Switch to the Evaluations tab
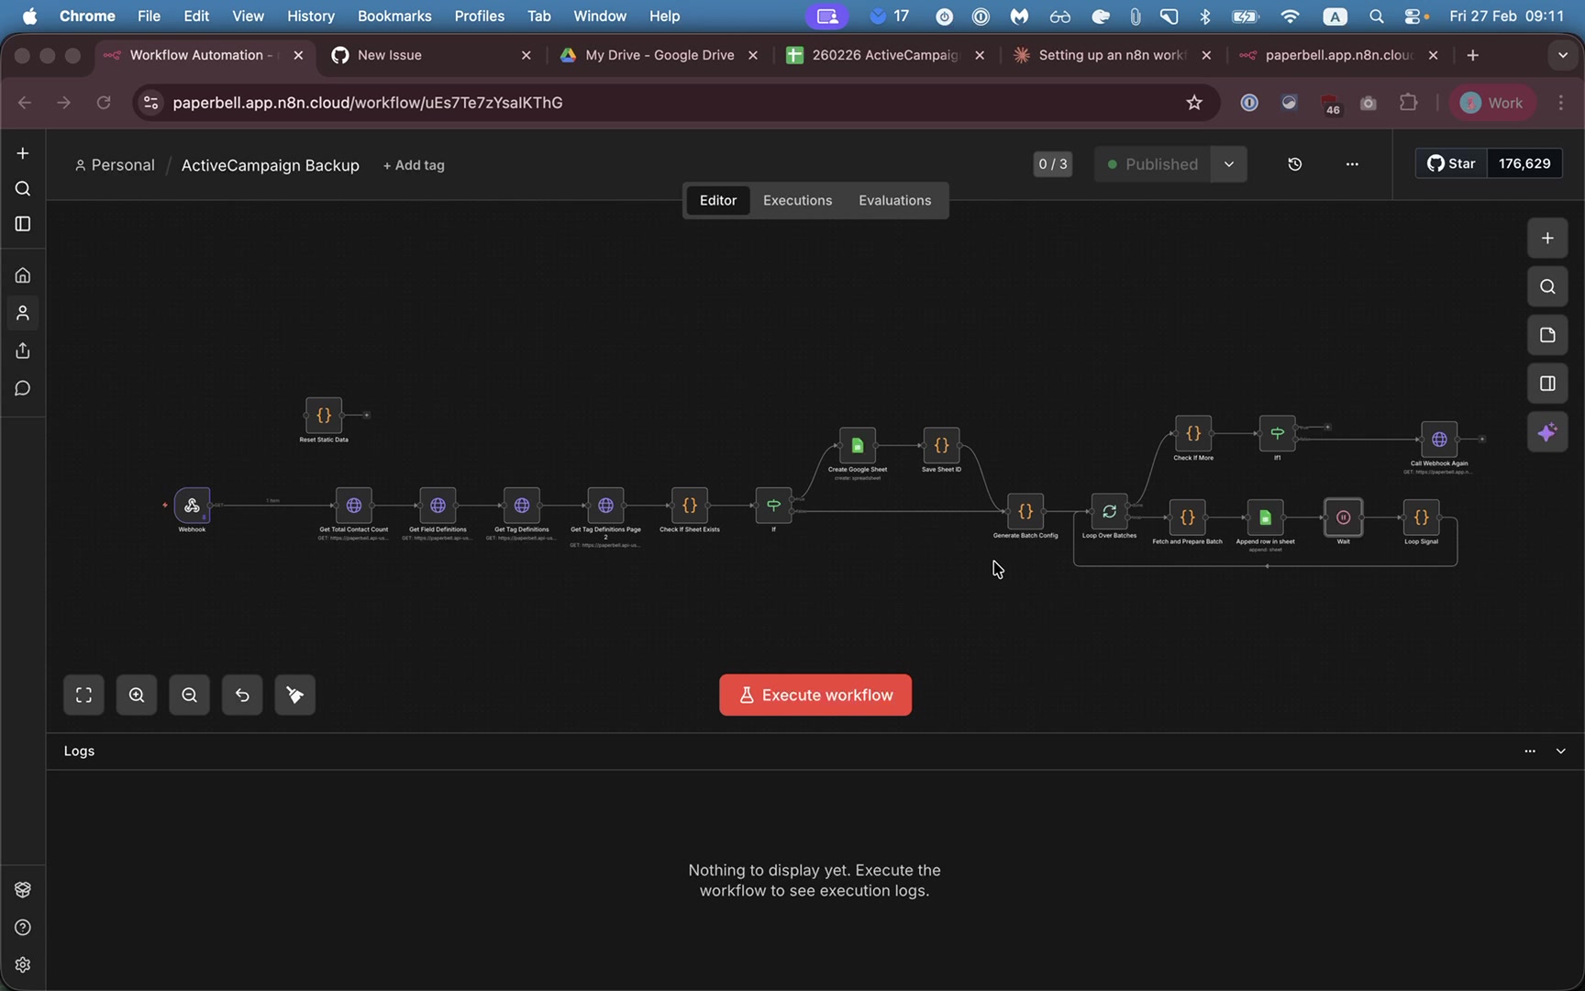Image resolution: width=1585 pixels, height=991 pixels. coord(894,200)
